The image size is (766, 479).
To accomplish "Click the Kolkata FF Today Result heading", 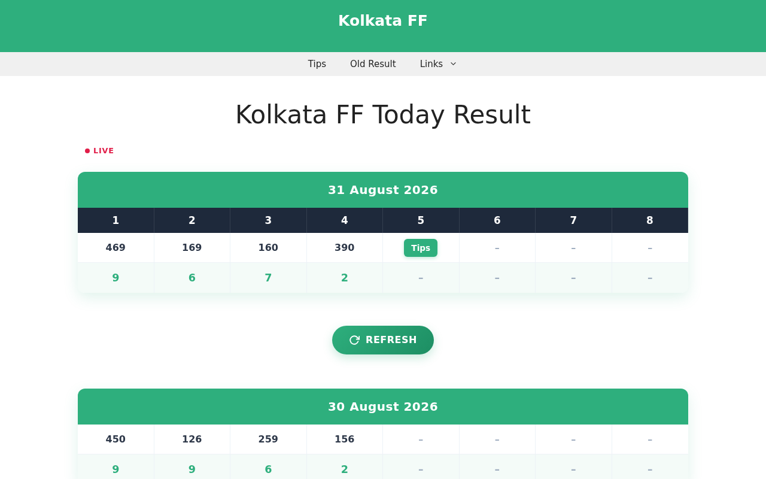I will coord(383,114).
